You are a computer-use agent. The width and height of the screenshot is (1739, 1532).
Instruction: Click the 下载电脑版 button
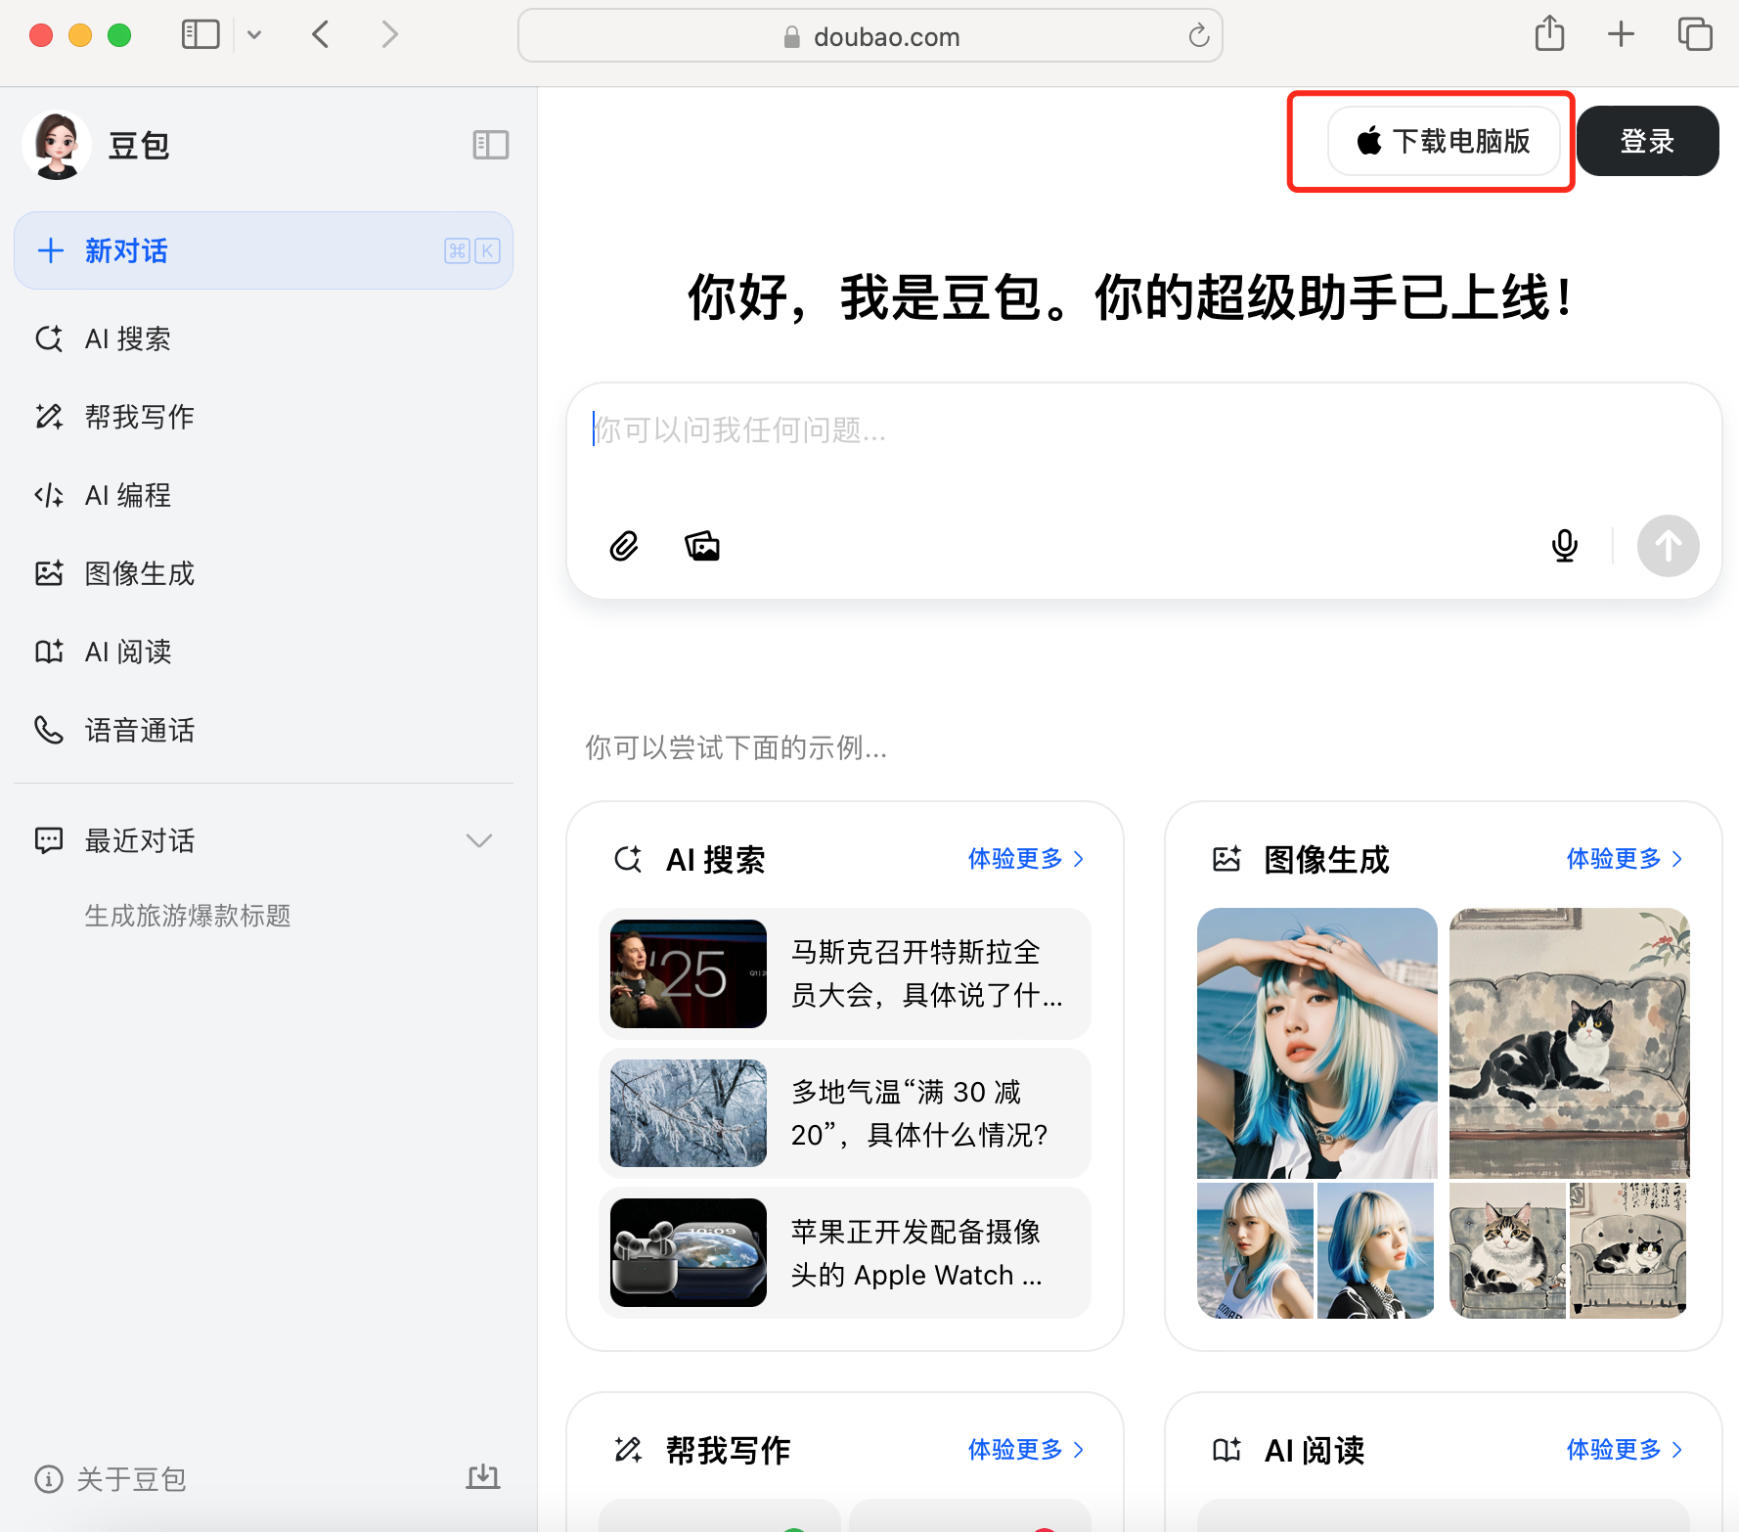click(1444, 141)
